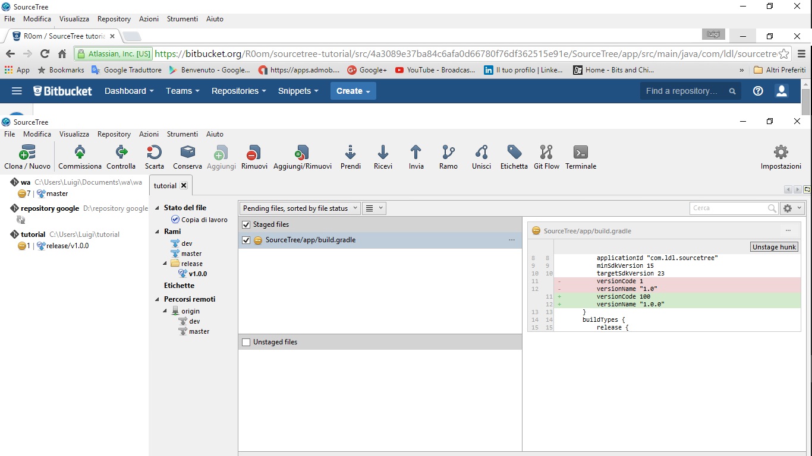Collapse the Rami tree section

[x=158, y=232]
